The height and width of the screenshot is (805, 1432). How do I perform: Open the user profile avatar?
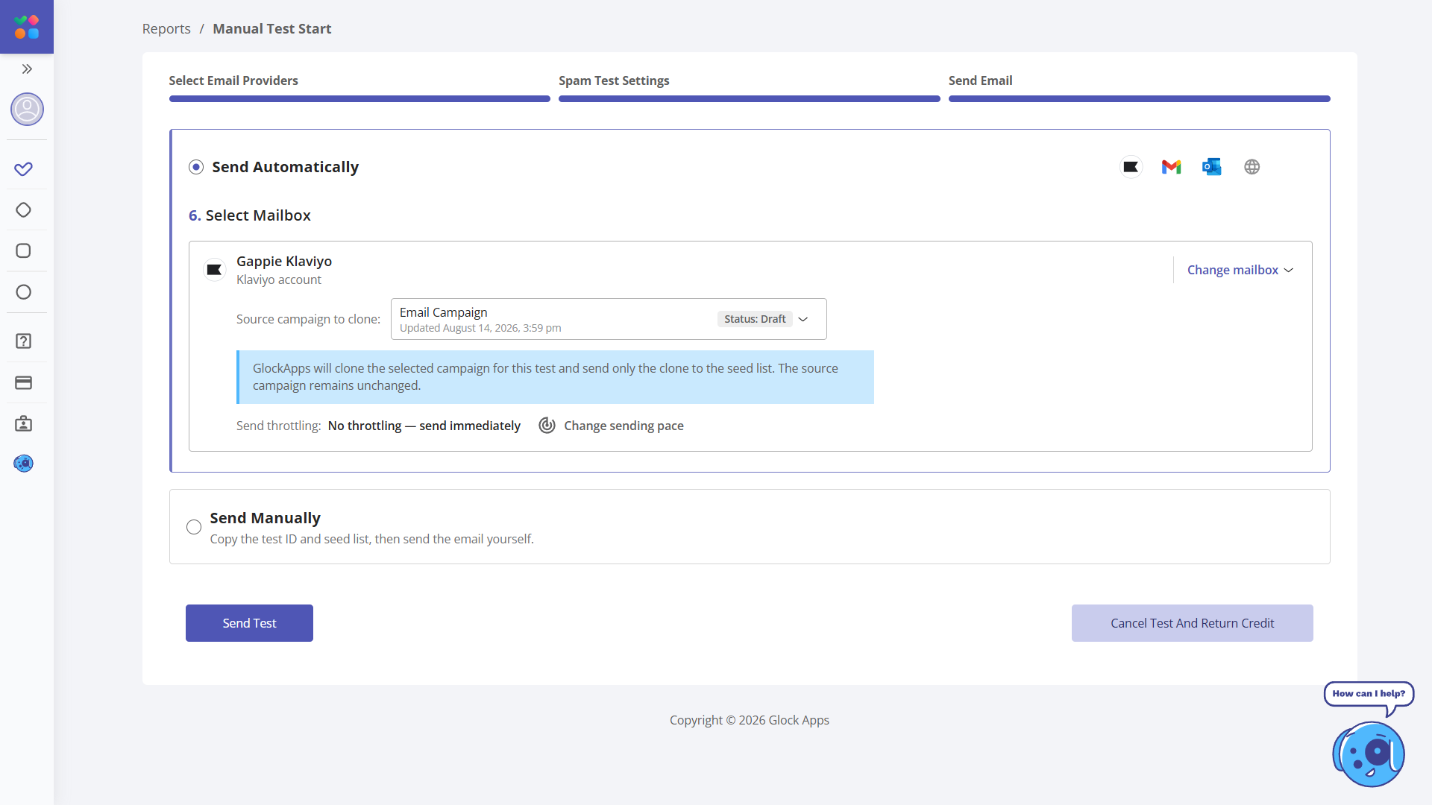pyautogui.click(x=27, y=110)
